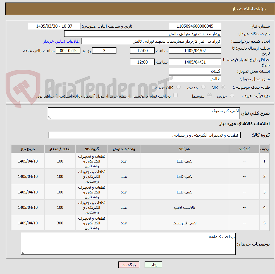Viewport: 275px width, 274px height.
Task: Click the response deadline date 1405/04/02
Action: [195, 51]
